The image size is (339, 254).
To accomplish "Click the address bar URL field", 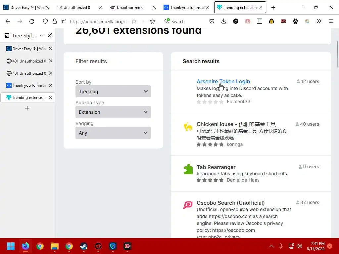I will click(x=99, y=21).
